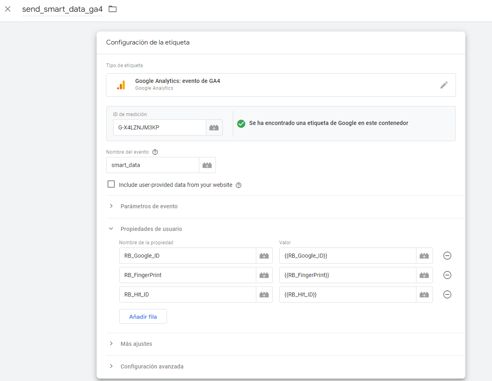
Task: Click variable icon beside {{RB_FingerPrint}} value
Action: (x=424, y=275)
